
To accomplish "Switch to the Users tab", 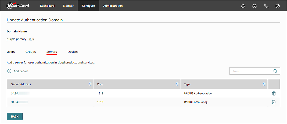I will click(11, 52).
